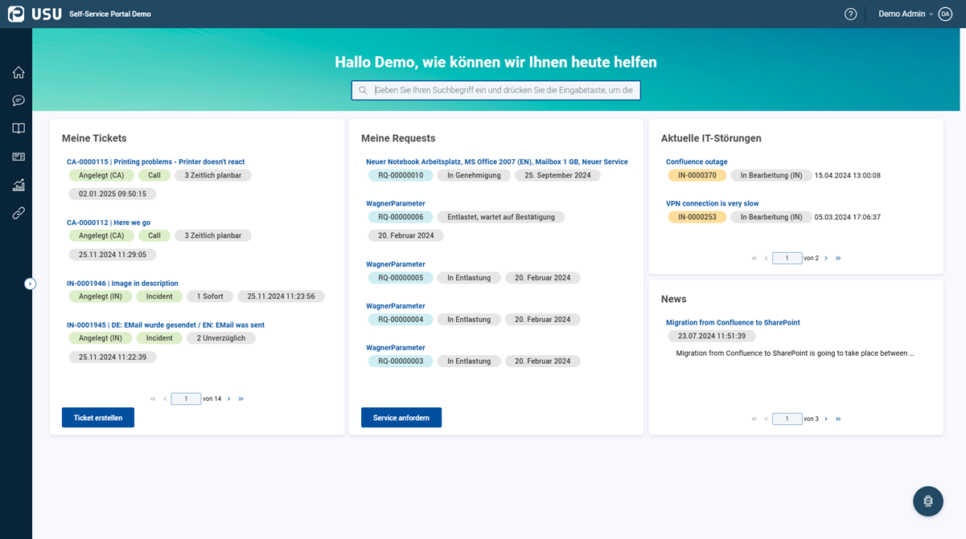Image resolution: width=966 pixels, height=539 pixels.
Task: Open ticket IN-0001945 EMail wurde gesendet
Action: click(x=166, y=325)
